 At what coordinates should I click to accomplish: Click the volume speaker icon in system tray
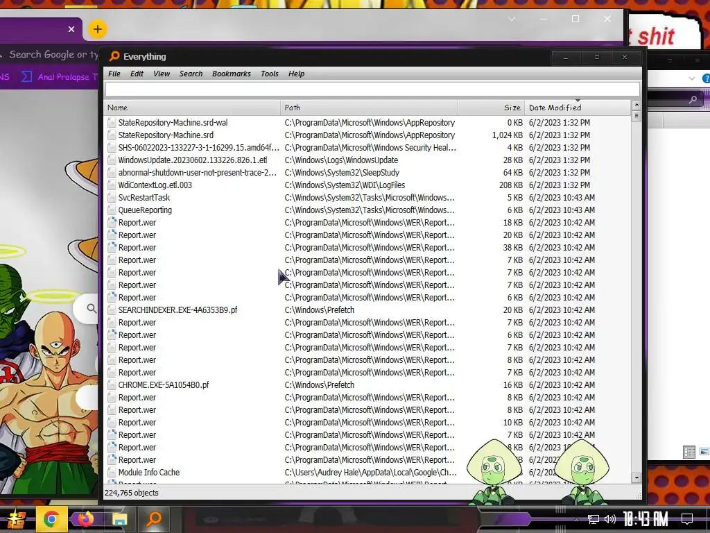[x=610, y=519]
